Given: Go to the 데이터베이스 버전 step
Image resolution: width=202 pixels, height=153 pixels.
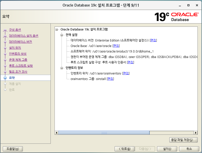Looking at the screenshot, I should (21, 42).
